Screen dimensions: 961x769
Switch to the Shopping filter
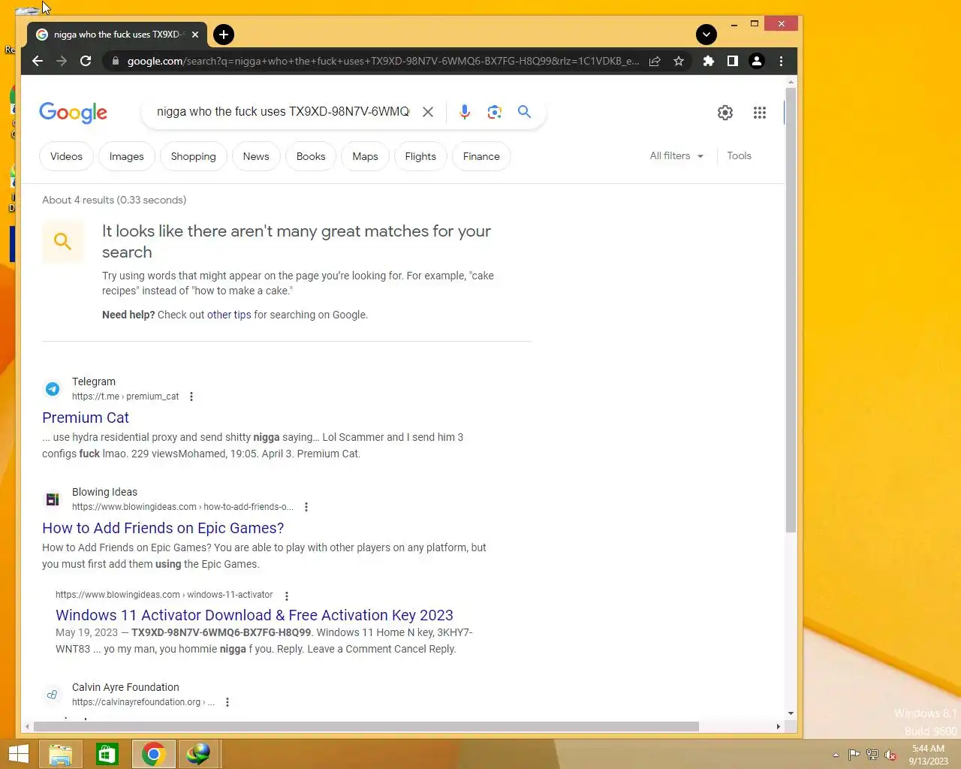pyautogui.click(x=193, y=156)
